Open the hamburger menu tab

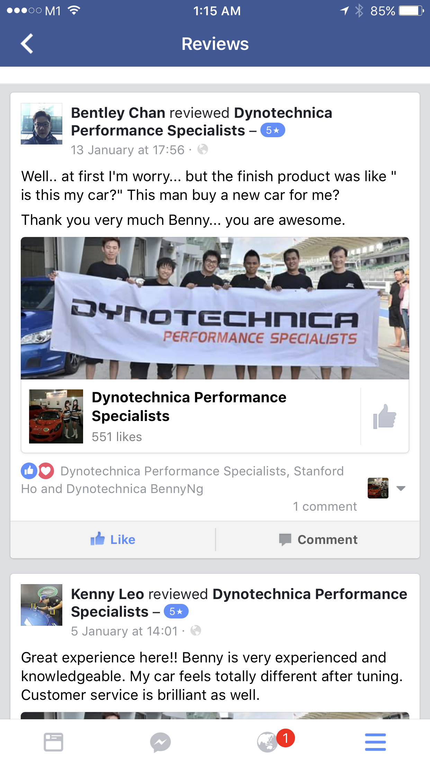375,742
